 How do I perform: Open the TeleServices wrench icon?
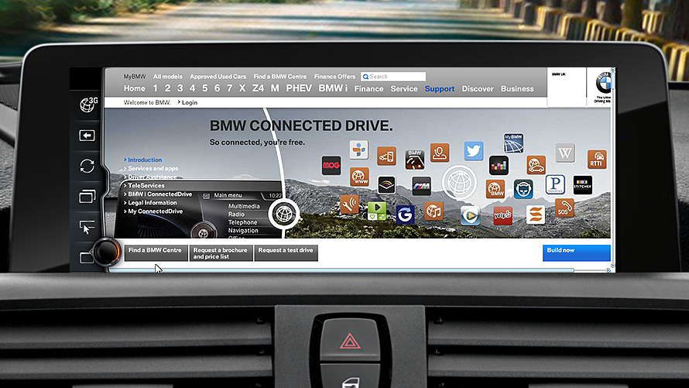pos(349,204)
